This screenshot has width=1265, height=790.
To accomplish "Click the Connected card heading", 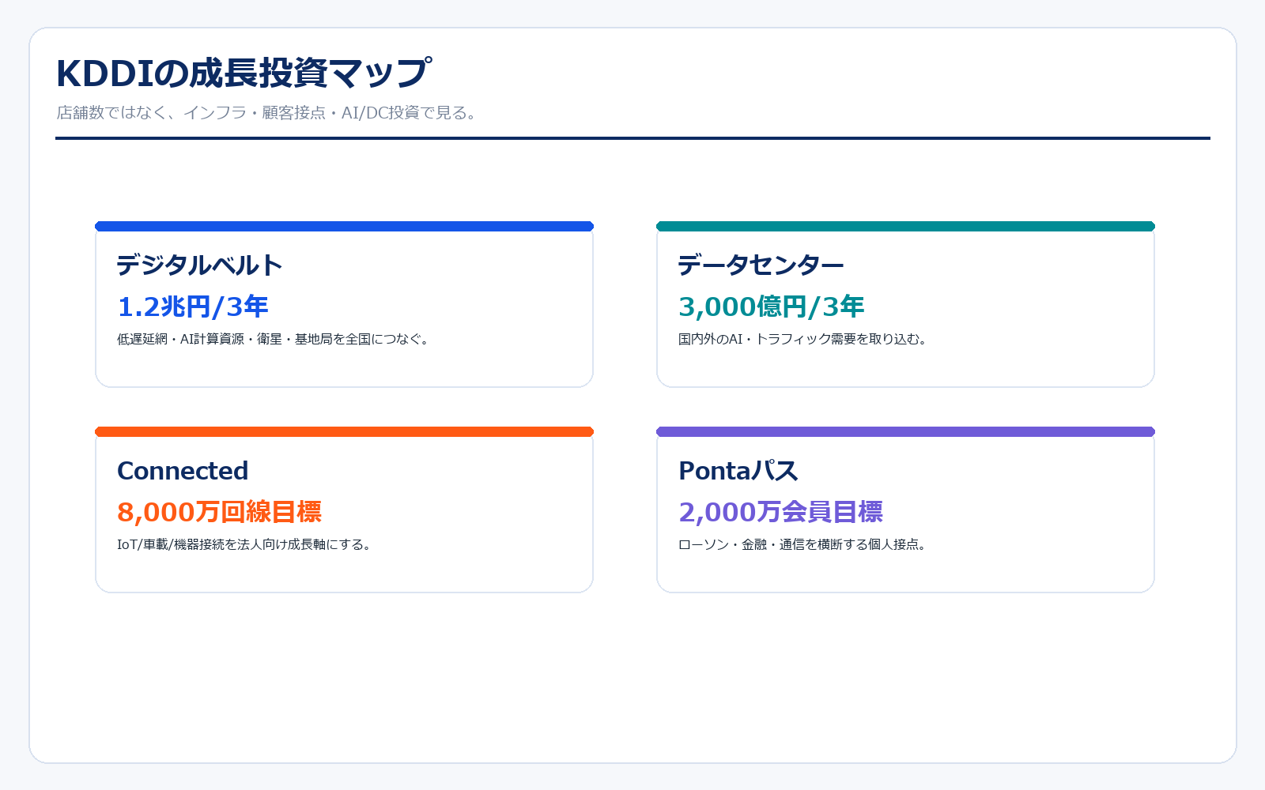I will tap(183, 471).
